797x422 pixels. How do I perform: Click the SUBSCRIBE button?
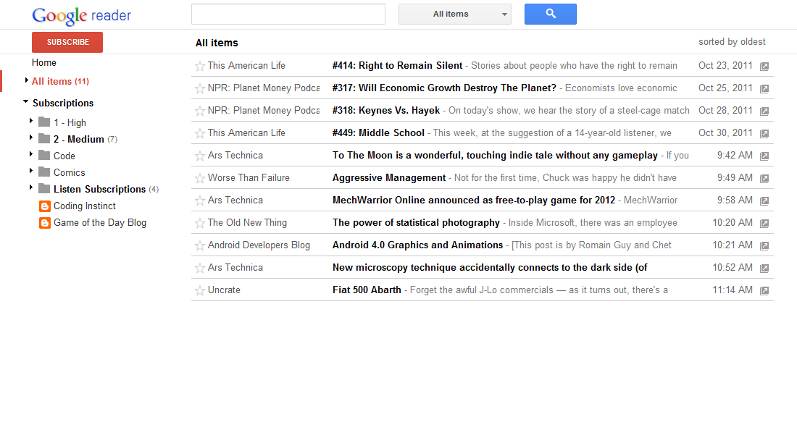tap(67, 42)
